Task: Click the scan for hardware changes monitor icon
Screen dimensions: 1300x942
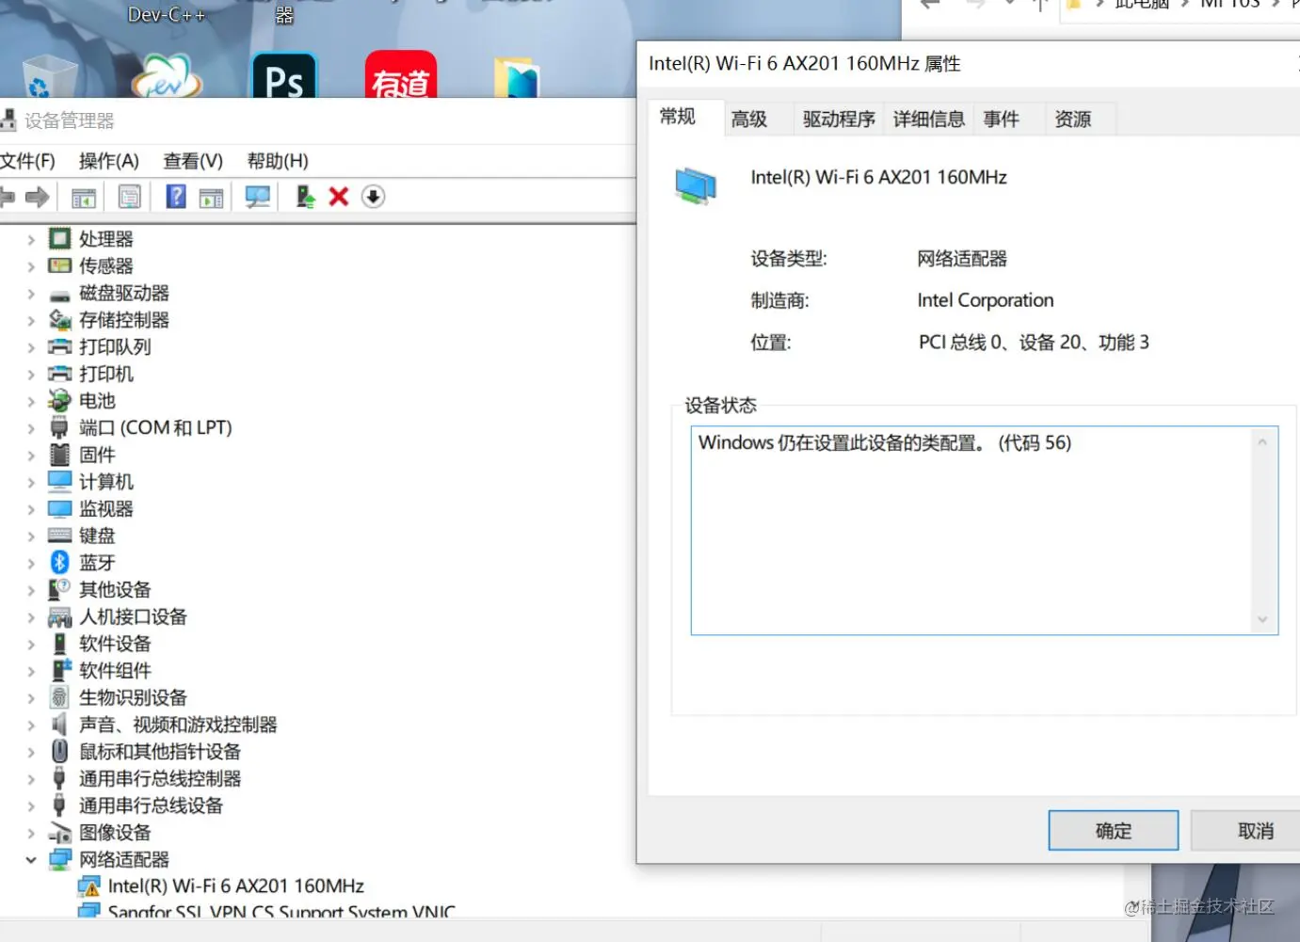Action: click(257, 197)
